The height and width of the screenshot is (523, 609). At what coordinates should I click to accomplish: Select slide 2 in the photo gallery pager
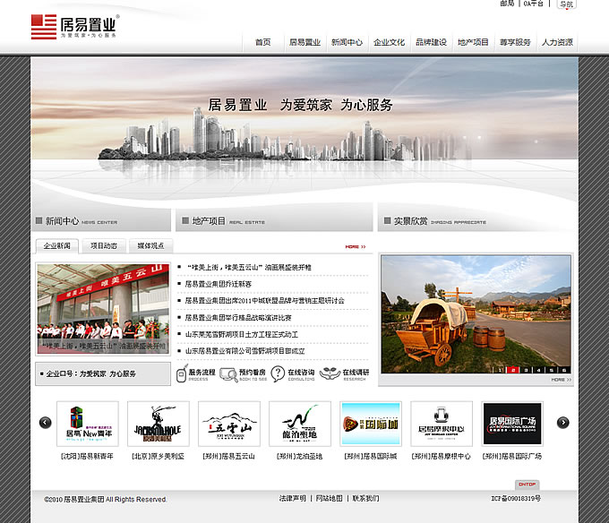pos(513,369)
